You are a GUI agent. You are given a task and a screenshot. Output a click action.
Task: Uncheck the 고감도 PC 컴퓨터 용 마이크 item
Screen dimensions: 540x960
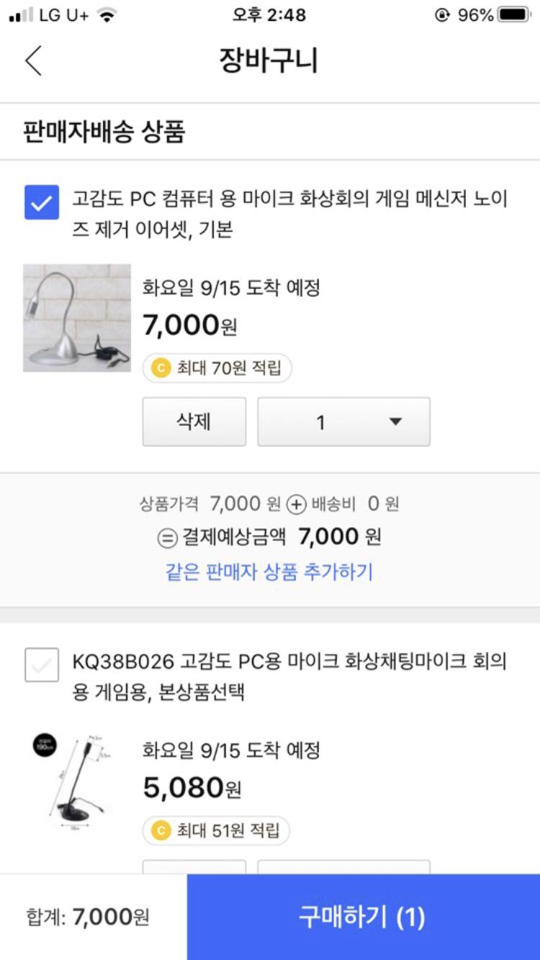pos(42,202)
